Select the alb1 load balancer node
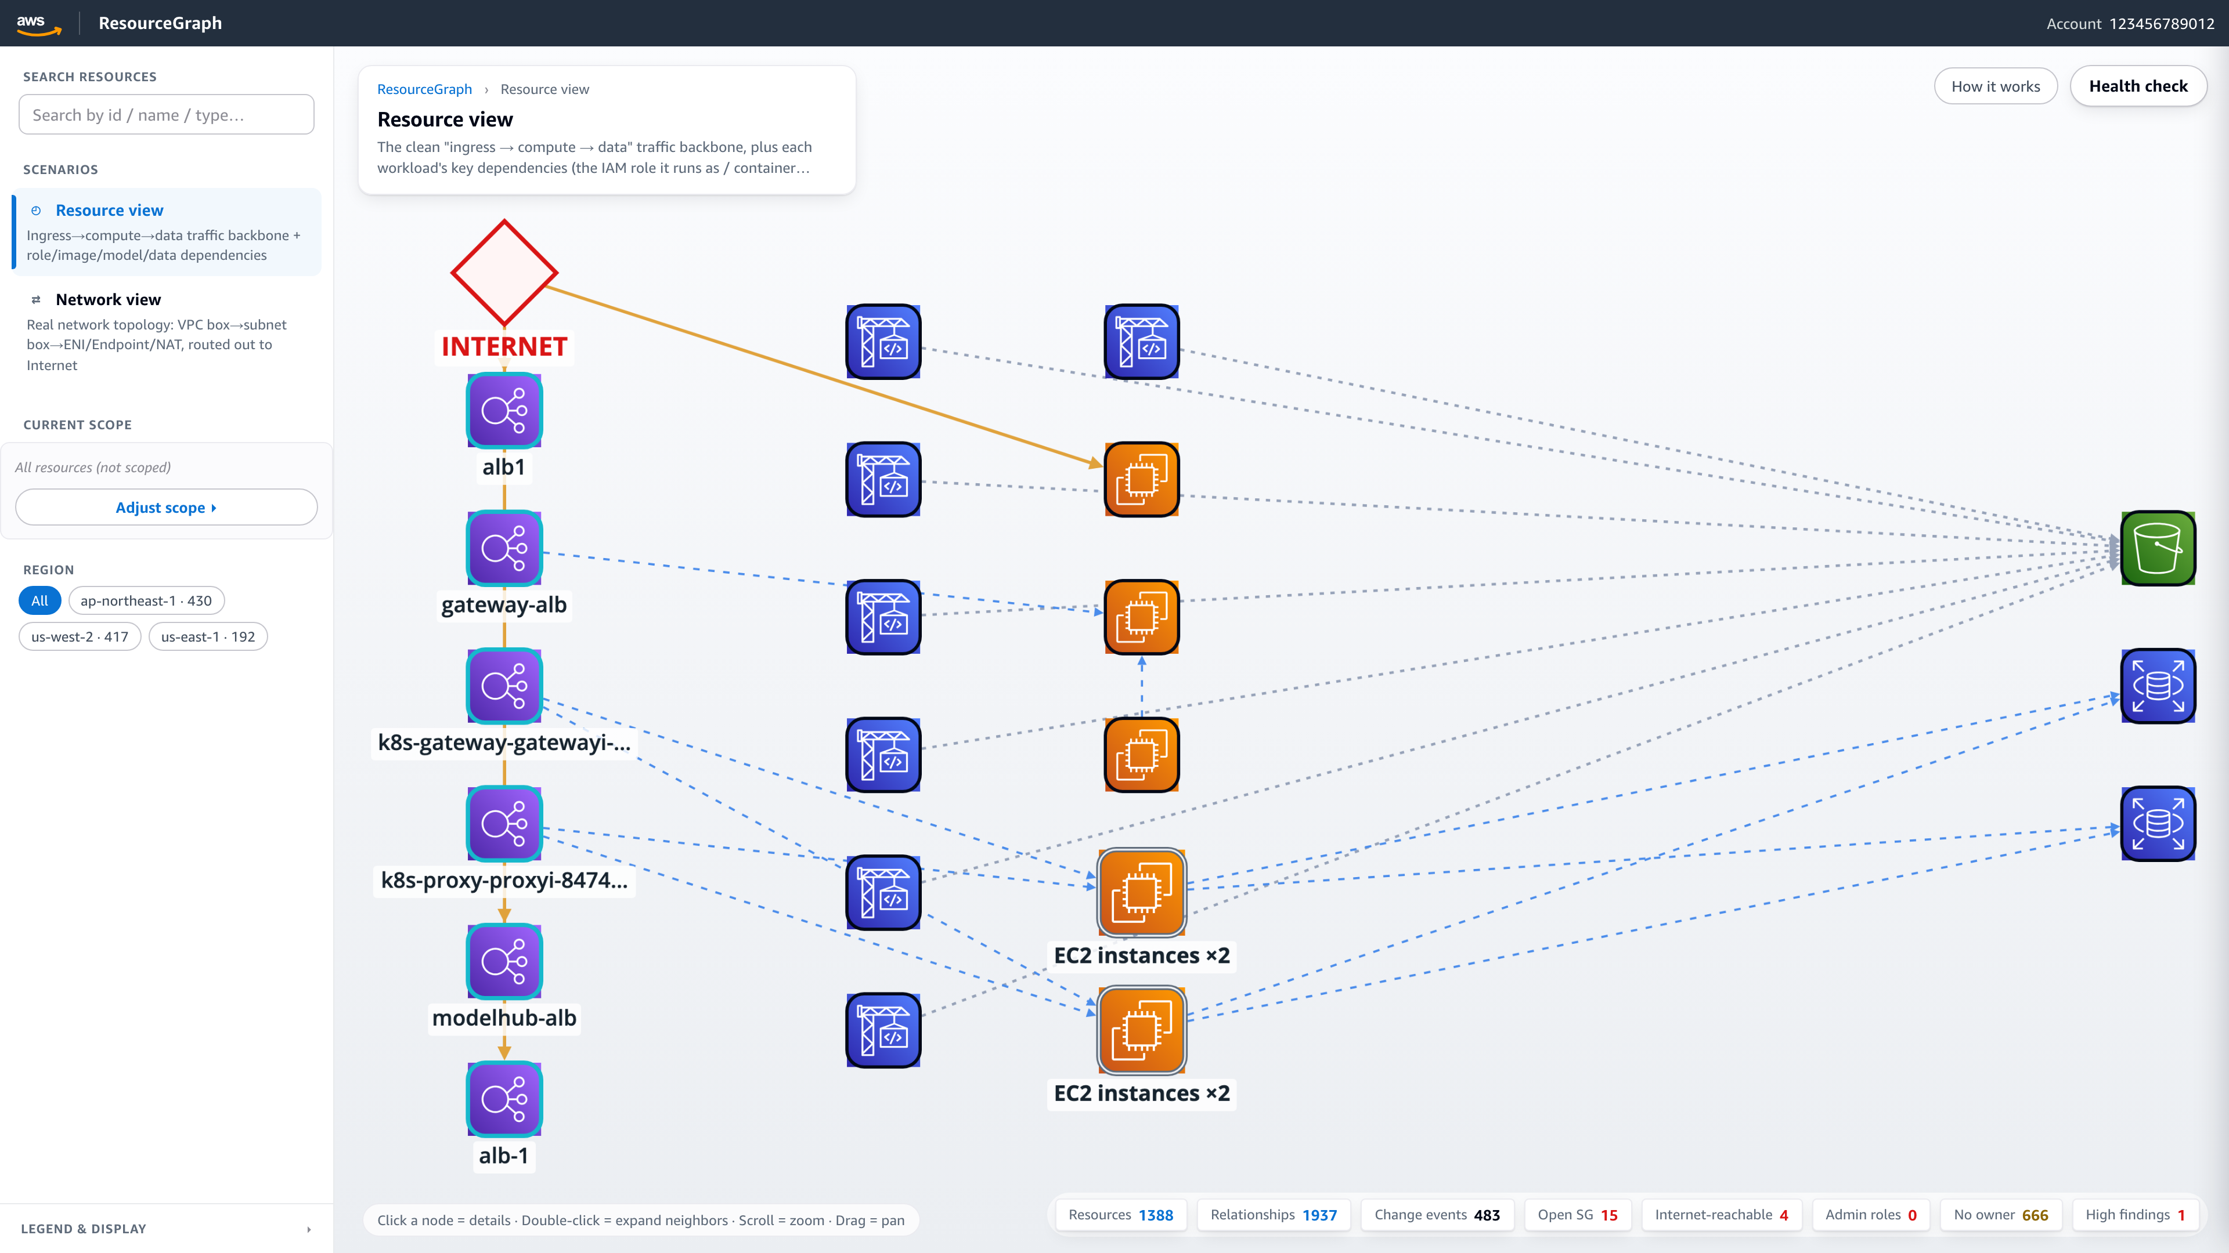This screenshot has height=1253, width=2229. [504, 410]
